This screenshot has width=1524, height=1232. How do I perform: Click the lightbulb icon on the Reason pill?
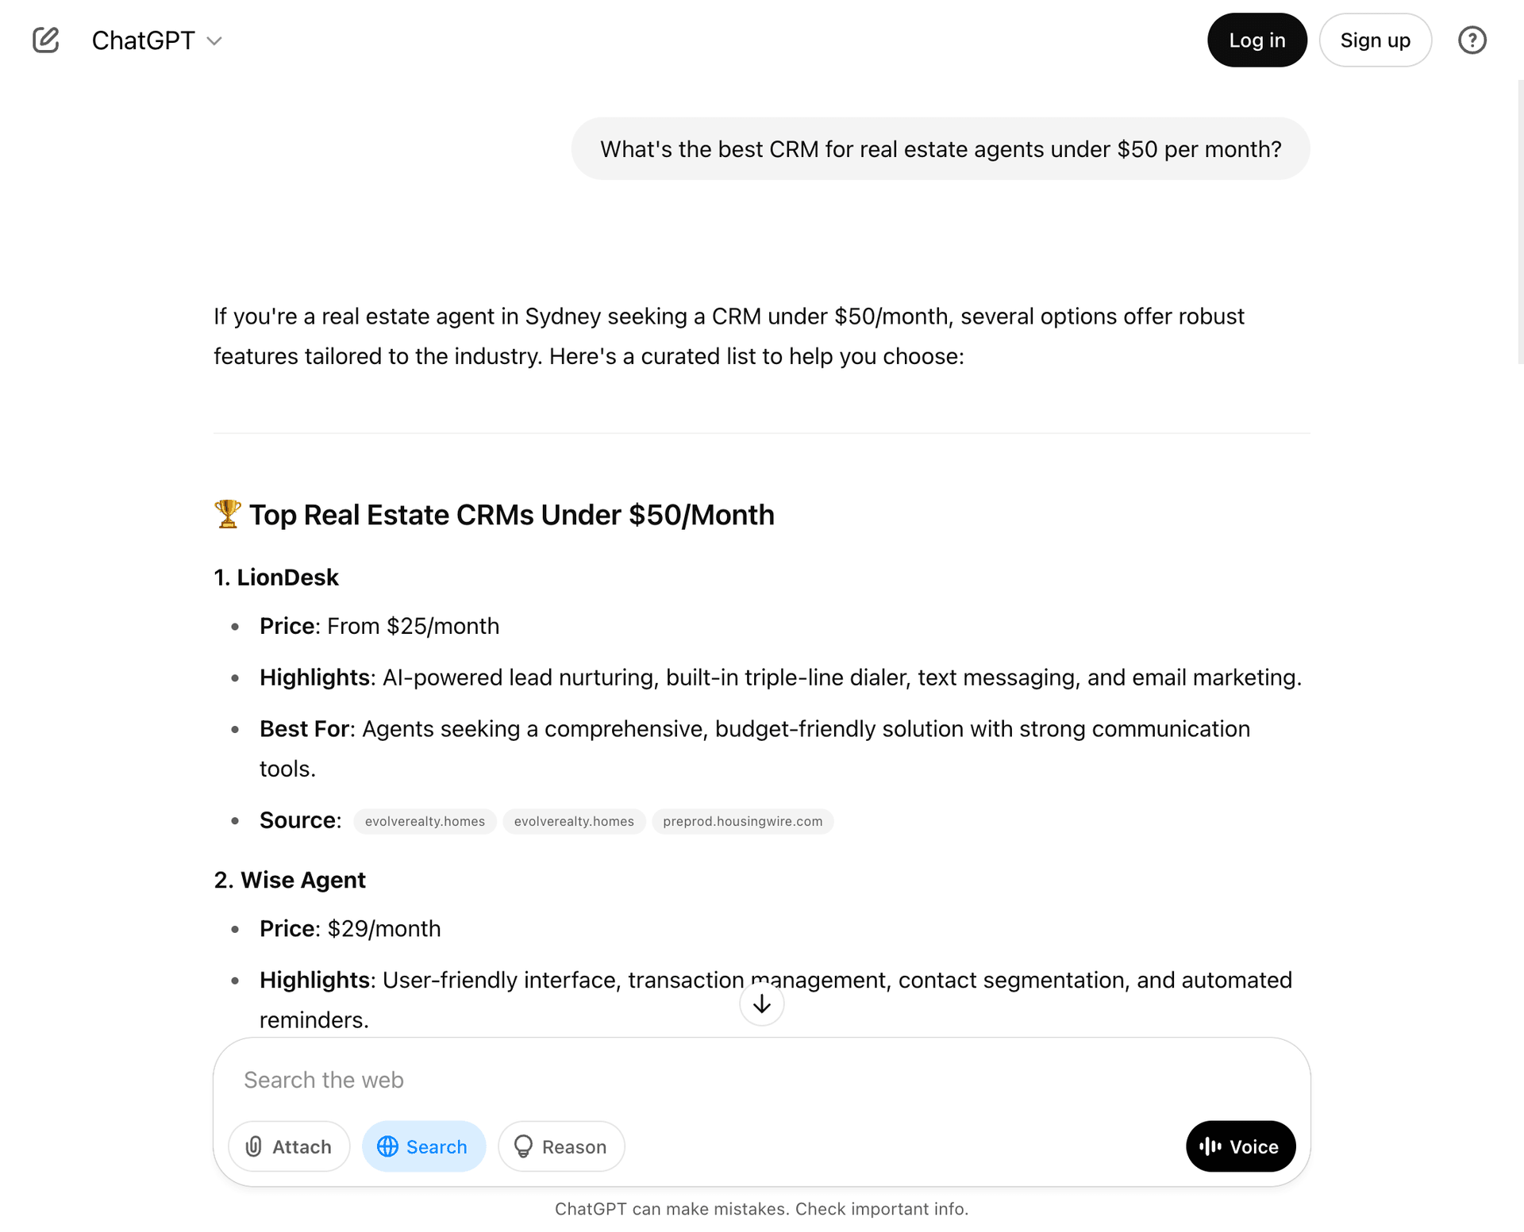(x=524, y=1146)
